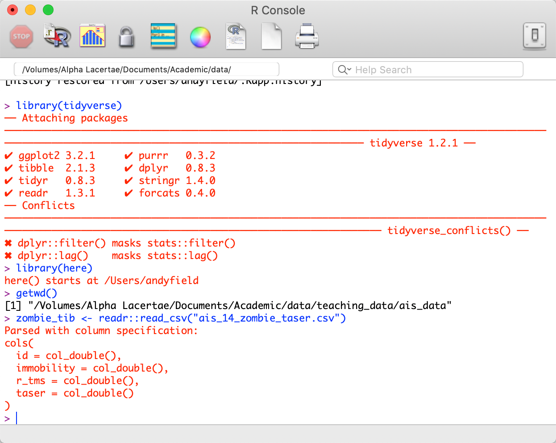Image resolution: width=556 pixels, height=443 pixels.
Task: Toggle the striped history panel icon
Action: tap(163, 36)
